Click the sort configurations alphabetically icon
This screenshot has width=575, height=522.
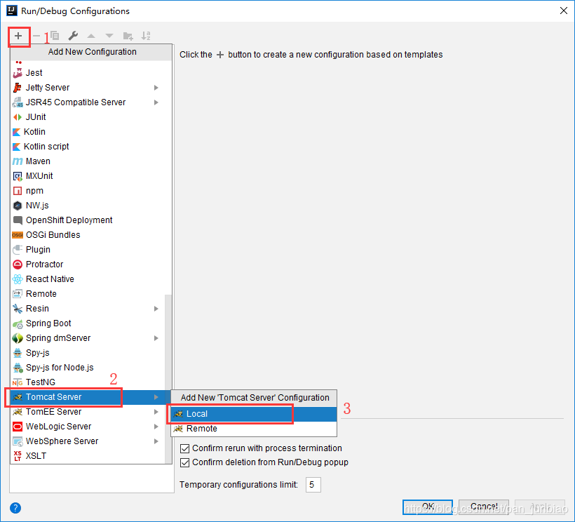click(146, 36)
